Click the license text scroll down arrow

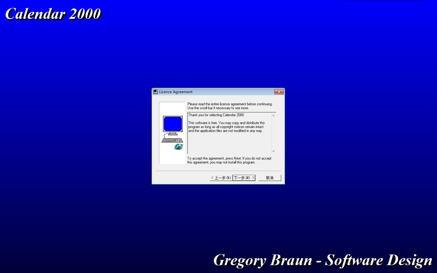point(273,151)
